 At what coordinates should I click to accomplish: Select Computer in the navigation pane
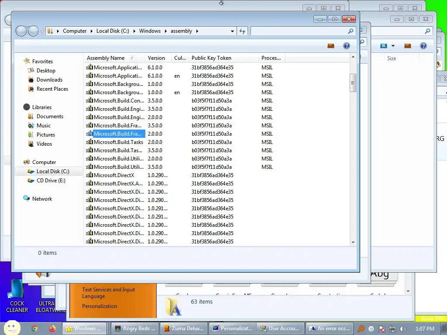(x=44, y=162)
